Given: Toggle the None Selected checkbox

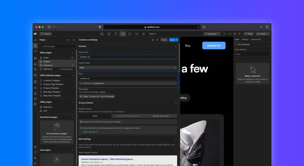Looking at the screenshot, I should point(236,45).
